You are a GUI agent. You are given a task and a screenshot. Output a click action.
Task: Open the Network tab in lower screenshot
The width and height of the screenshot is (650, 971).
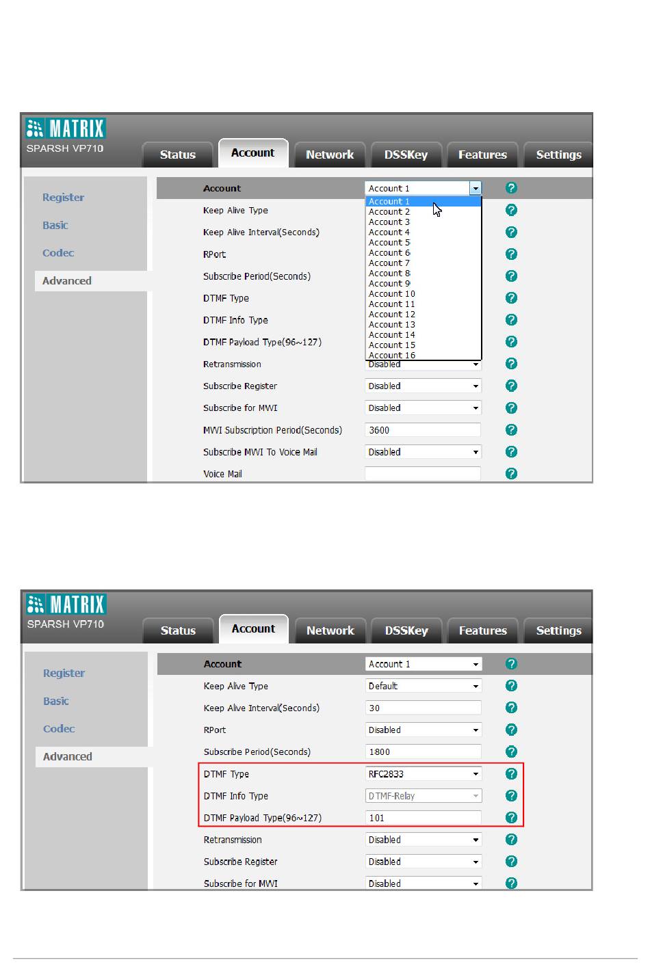click(330, 630)
